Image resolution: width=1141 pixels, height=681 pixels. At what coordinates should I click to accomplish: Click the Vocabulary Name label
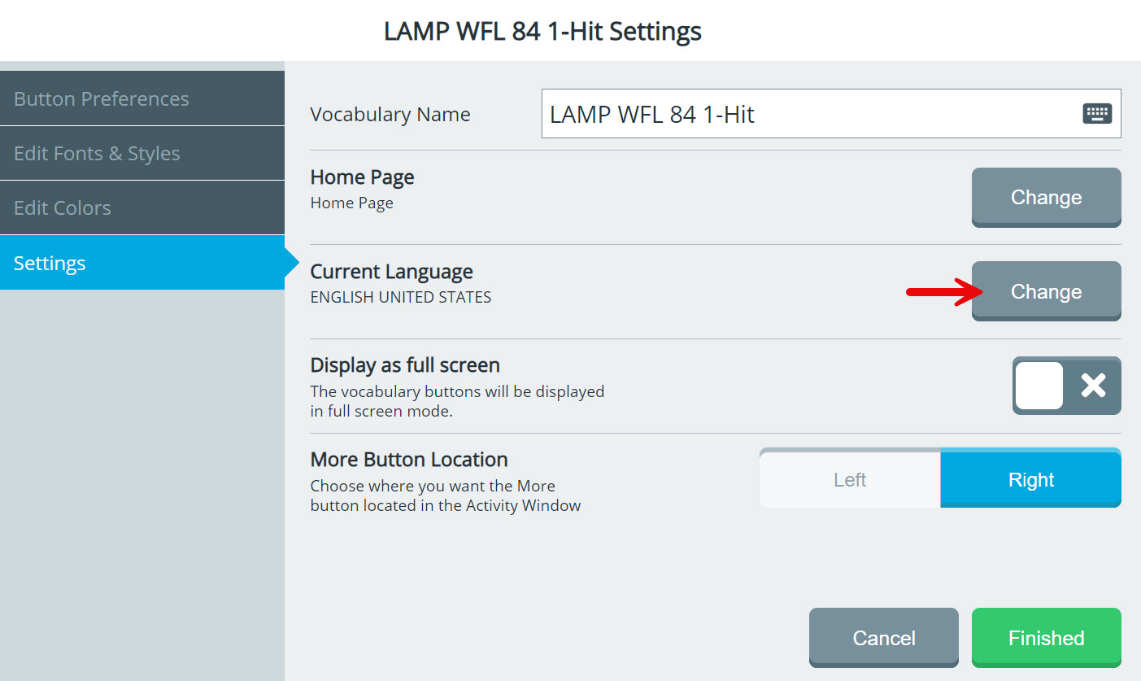pyautogui.click(x=390, y=115)
